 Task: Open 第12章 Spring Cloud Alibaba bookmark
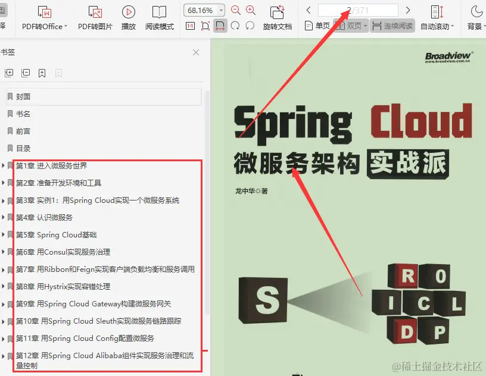pyautogui.click(x=105, y=361)
